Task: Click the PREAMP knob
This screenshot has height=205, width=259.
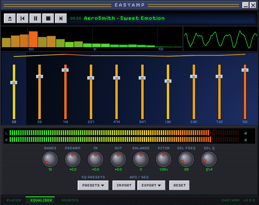Action: (x=73, y=159)
